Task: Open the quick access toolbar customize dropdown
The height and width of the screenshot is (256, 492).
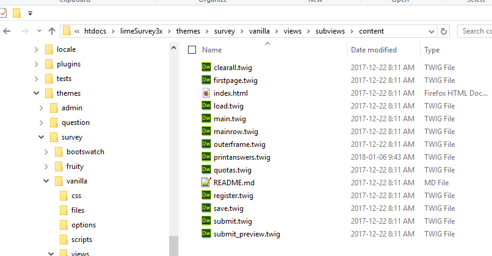Action: coord(30,13)
